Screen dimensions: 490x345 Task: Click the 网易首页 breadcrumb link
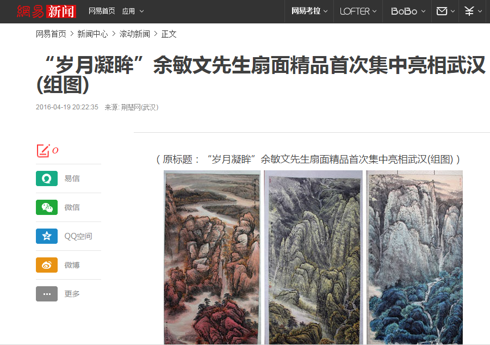tap(51, 34)
